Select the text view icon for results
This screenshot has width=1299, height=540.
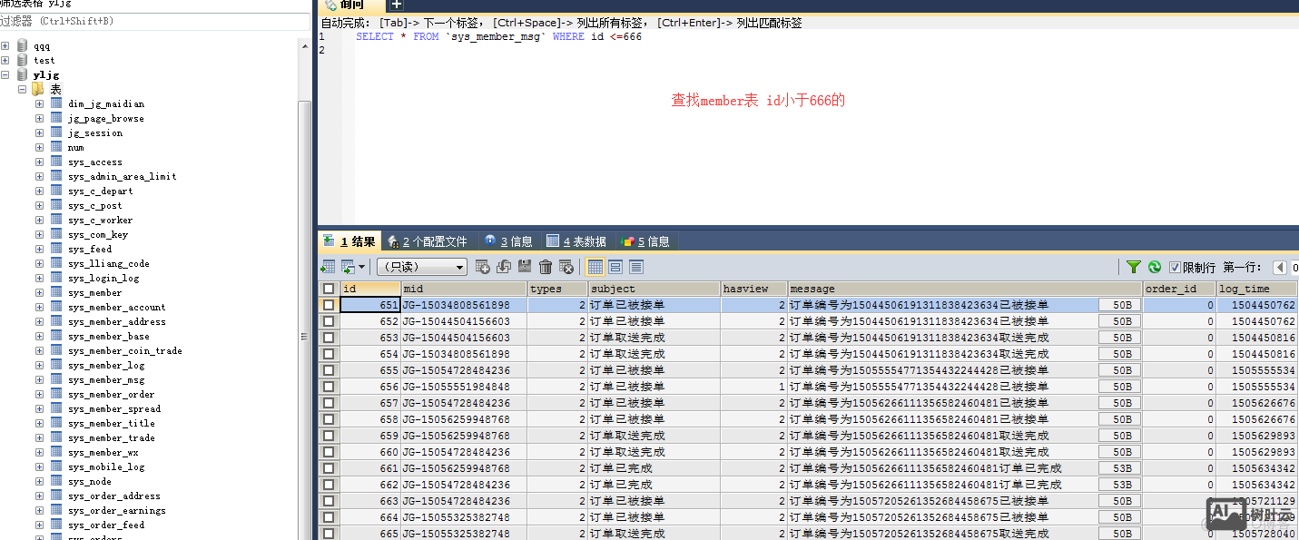(637, 266)
